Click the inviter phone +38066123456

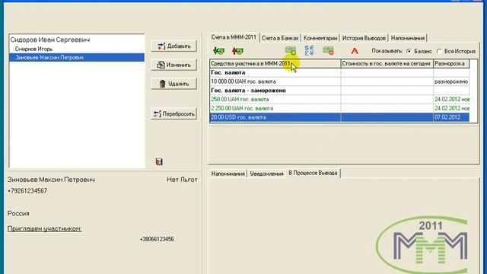(x=157, y=239)
